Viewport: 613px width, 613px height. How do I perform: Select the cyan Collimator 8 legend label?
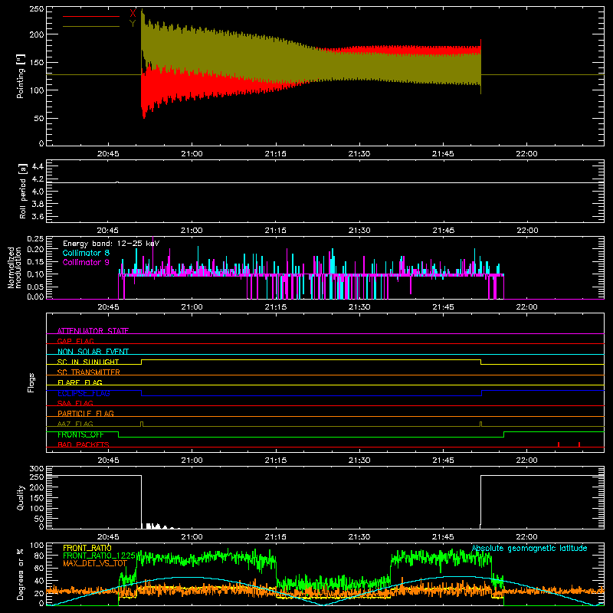(x=86, y=253)
